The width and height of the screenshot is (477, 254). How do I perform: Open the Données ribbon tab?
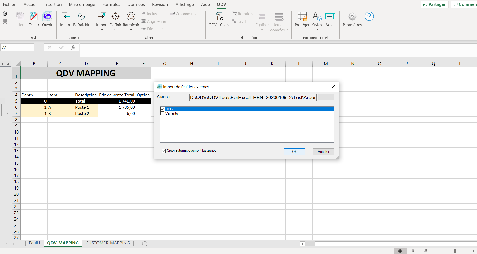(136, 4)
